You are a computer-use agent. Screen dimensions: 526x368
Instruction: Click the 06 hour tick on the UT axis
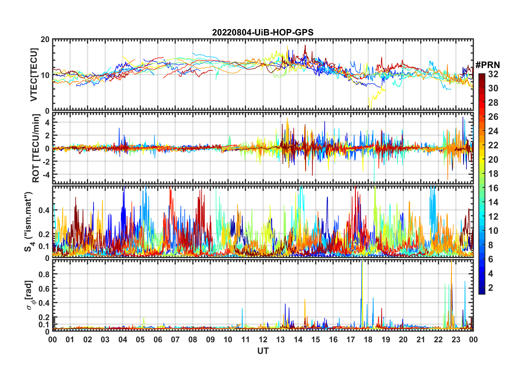(158, 340)
